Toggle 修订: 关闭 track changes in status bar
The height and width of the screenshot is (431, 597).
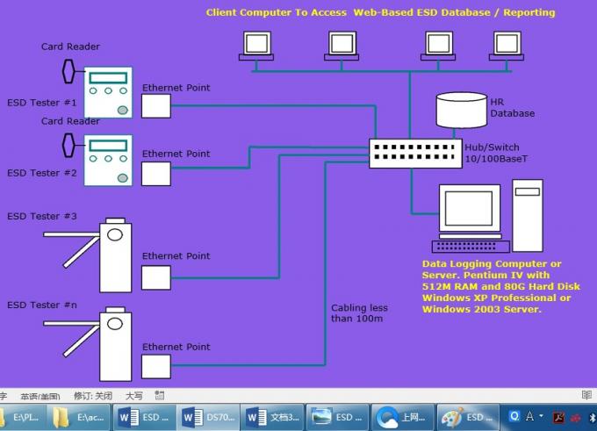click(93, 396)
